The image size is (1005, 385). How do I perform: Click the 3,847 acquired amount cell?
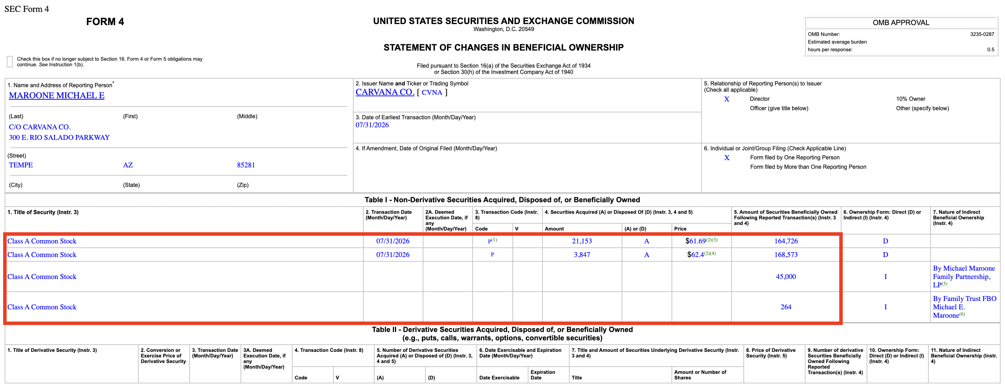tap(582, 255)
